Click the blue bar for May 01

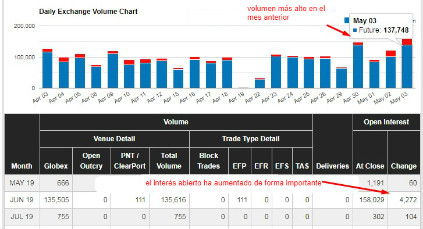tap(374, 75)
